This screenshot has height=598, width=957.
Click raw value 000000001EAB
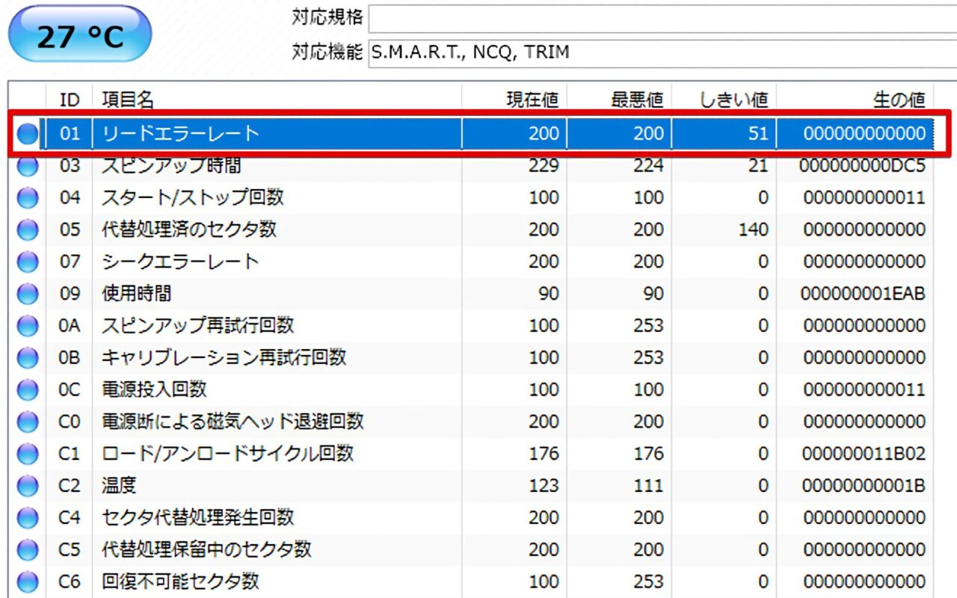point(863,295)
